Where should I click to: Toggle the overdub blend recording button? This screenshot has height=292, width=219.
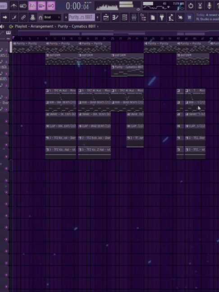tap(41, 6)
